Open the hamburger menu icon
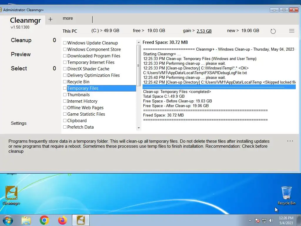This screenshot has width=301, height=226. tap(292, 31)
